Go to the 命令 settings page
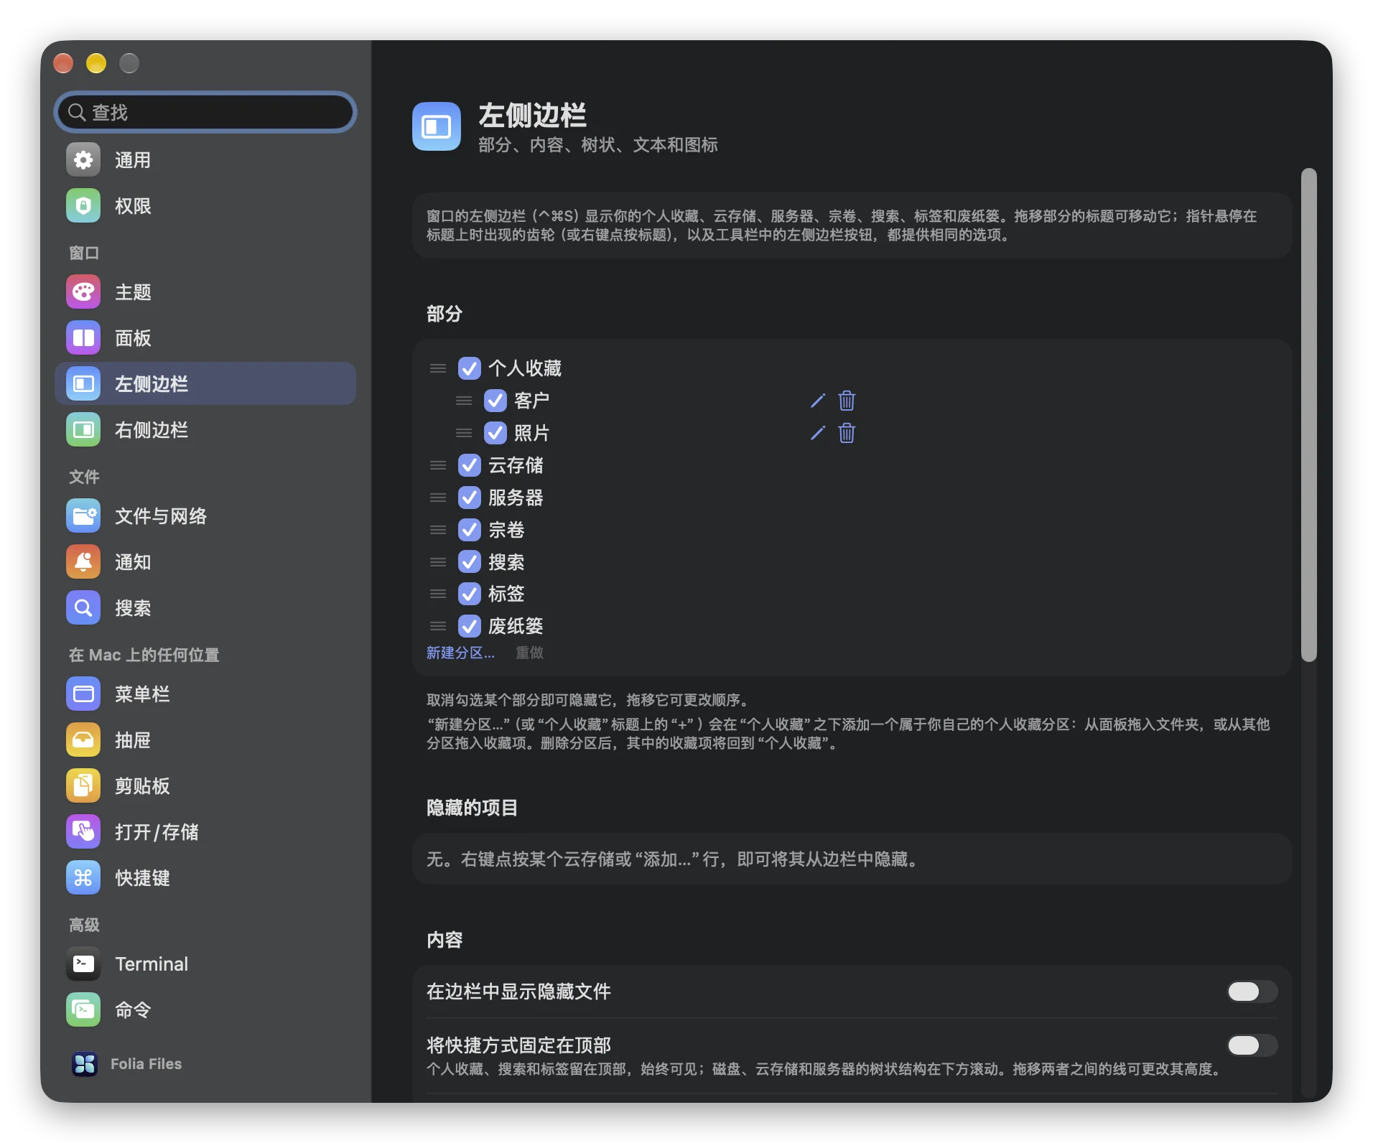Viewport: 1373px width, 1143px height. pos(205,1010)
